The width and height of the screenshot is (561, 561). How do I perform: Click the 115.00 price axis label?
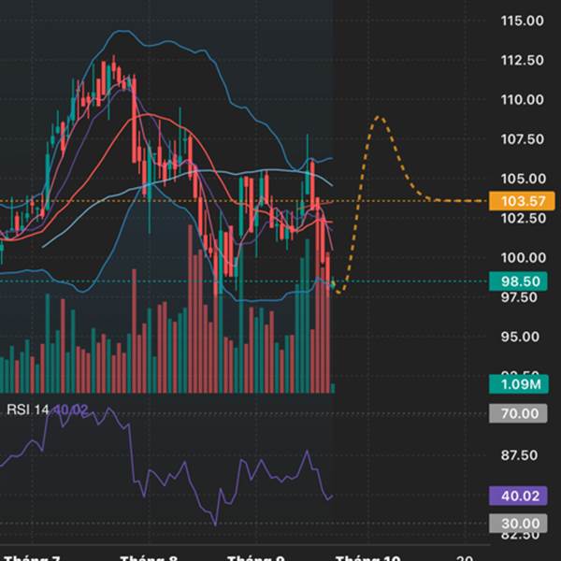coord(523,21)
